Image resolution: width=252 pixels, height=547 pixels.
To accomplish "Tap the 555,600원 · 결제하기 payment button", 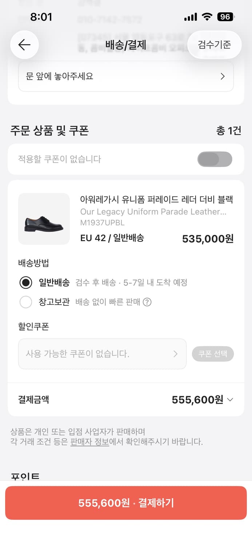I will click(x=126, y=502).
